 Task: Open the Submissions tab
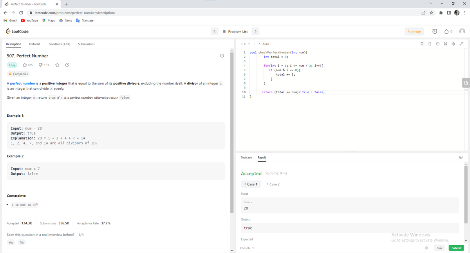click(86, 44)
